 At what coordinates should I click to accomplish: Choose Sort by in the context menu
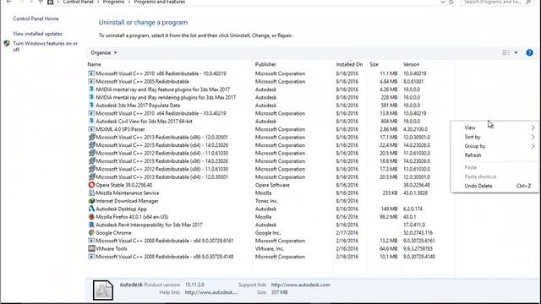pyautogui.click(x=473, y=137)
